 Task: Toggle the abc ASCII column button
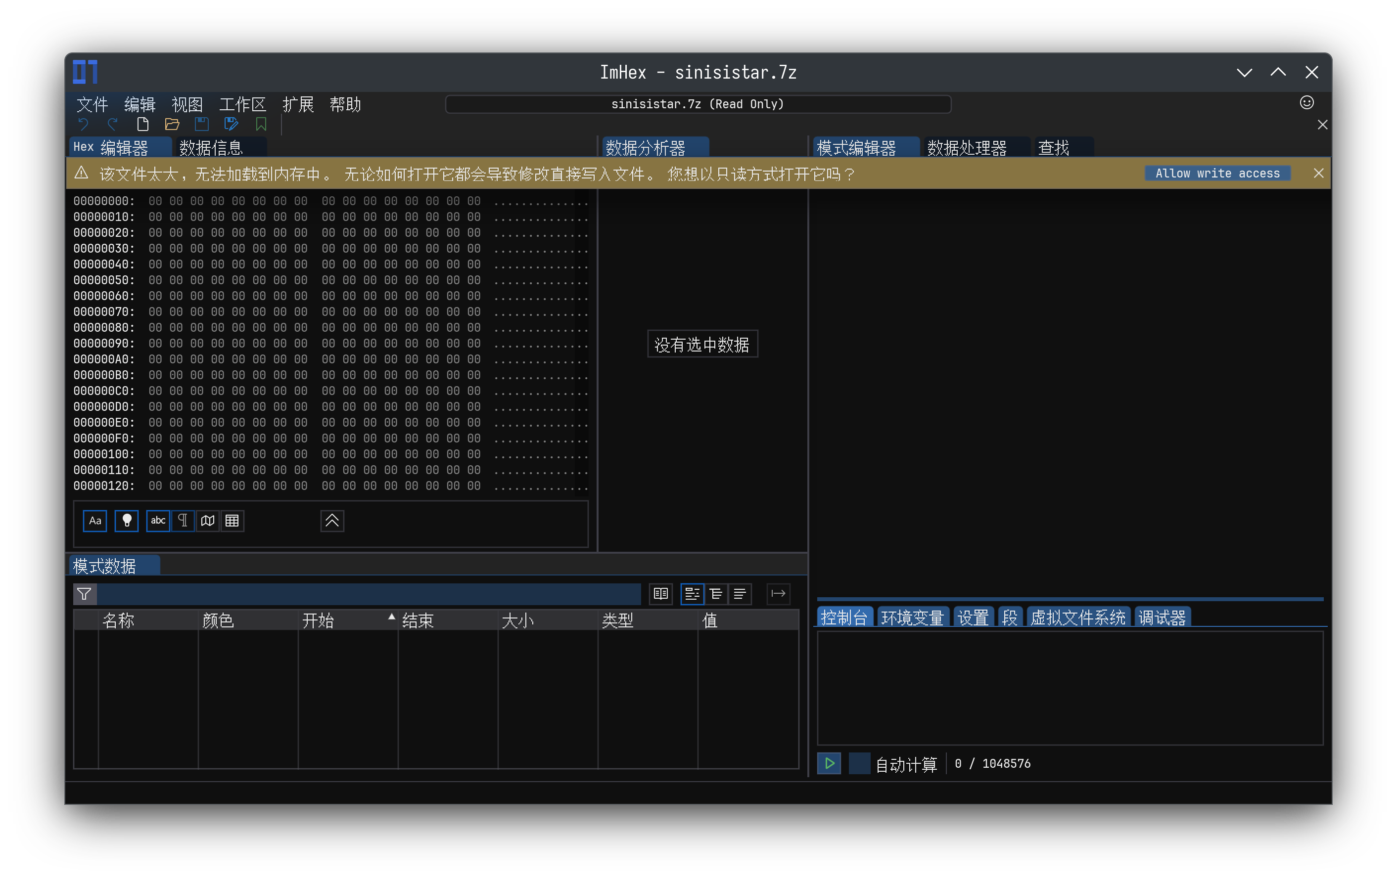point(158,521)
